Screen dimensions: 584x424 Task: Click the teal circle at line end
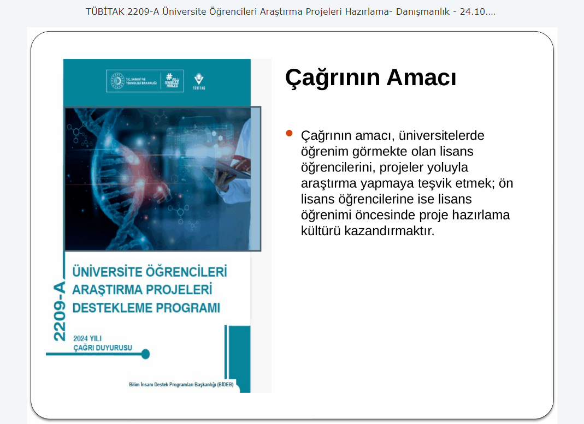click(x=145, y=354)
